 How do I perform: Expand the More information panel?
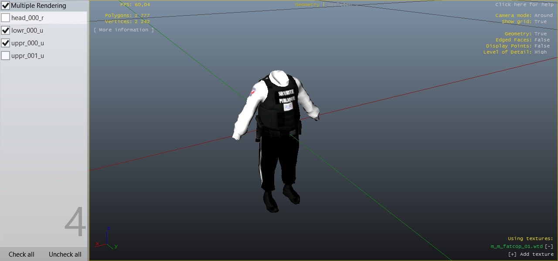tap(124, 30)
